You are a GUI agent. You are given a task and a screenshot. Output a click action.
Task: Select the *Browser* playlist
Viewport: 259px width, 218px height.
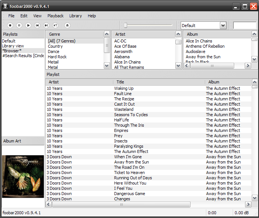coord(23,51)
